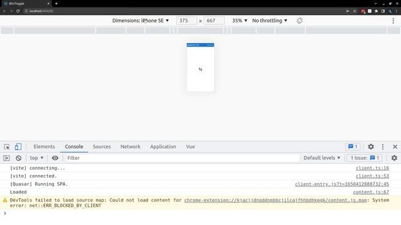This screenshot has width=401, height=225.
Task: Open the content.js:67 source link
Action: pyautogui.click(x=371, y=192)
